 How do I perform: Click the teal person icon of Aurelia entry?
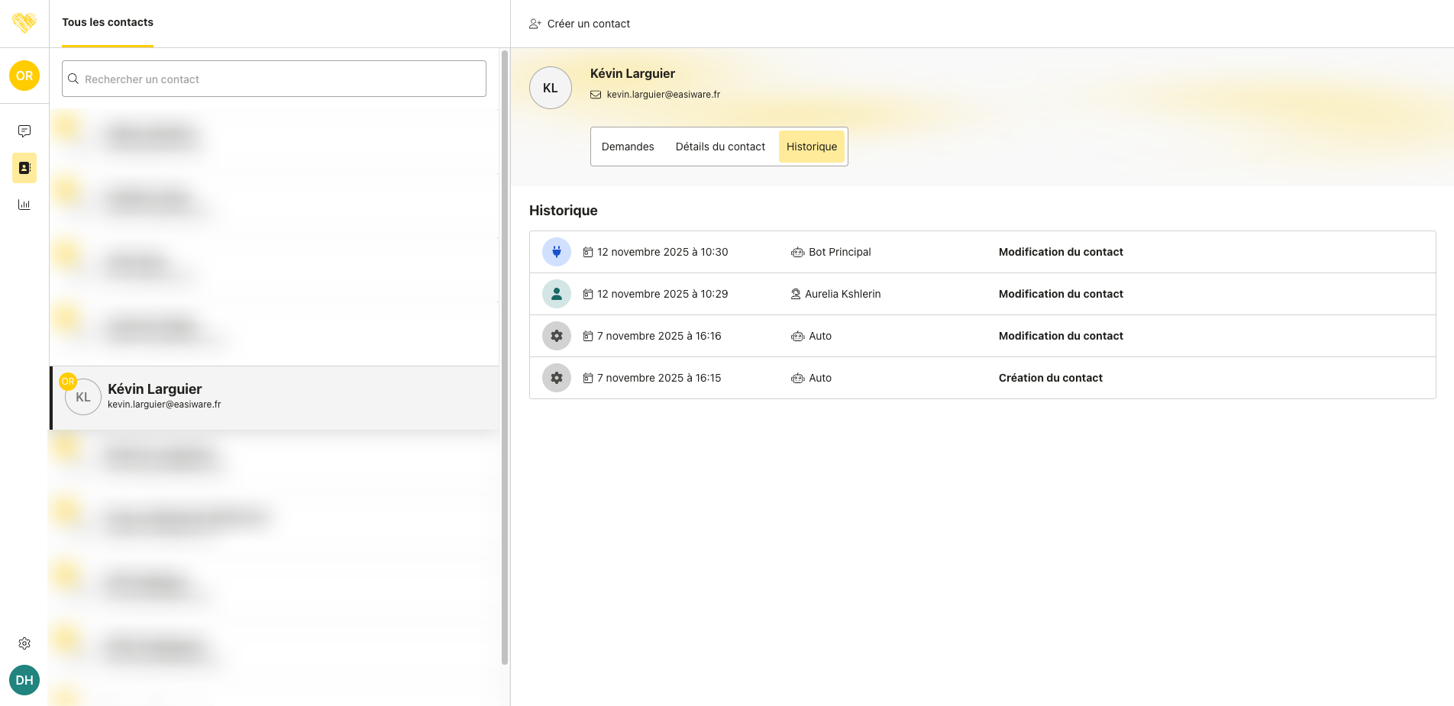click(x=557, y=294)
